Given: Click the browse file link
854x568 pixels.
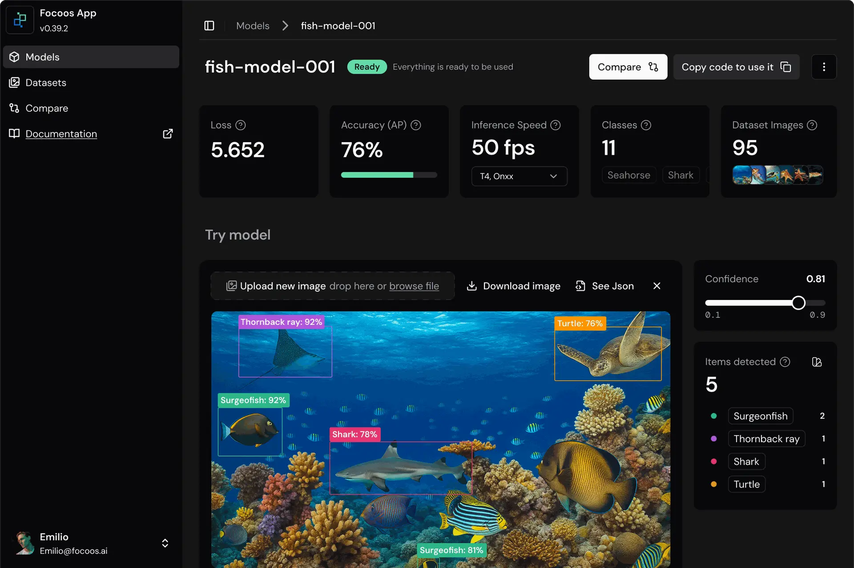Looking at the screenshot, I should click(414, 286).
